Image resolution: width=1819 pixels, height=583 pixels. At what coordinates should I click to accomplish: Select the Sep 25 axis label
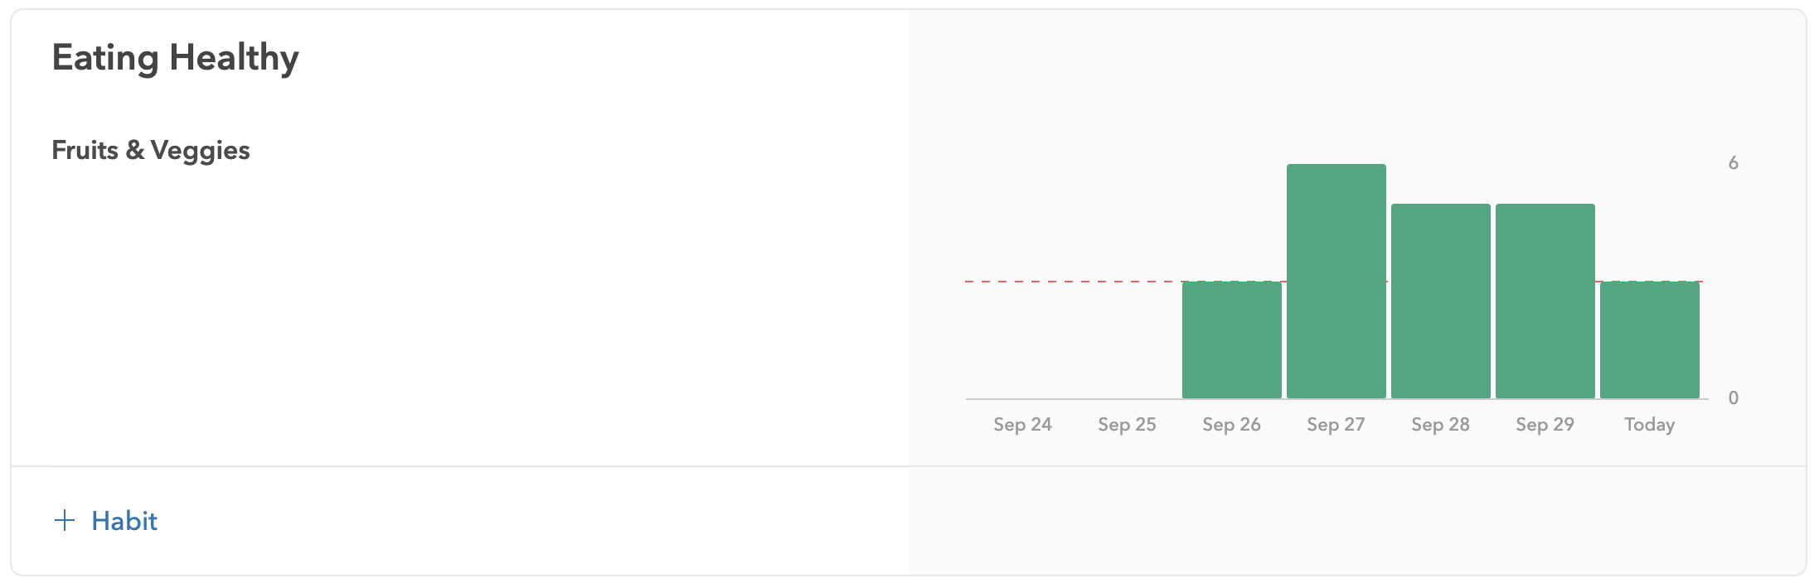[1128, 425]
